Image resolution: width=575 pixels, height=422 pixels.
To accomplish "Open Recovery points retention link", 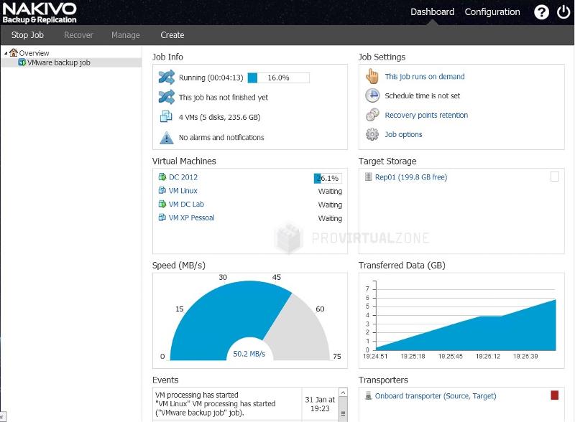I will click(x=426, y=115).
